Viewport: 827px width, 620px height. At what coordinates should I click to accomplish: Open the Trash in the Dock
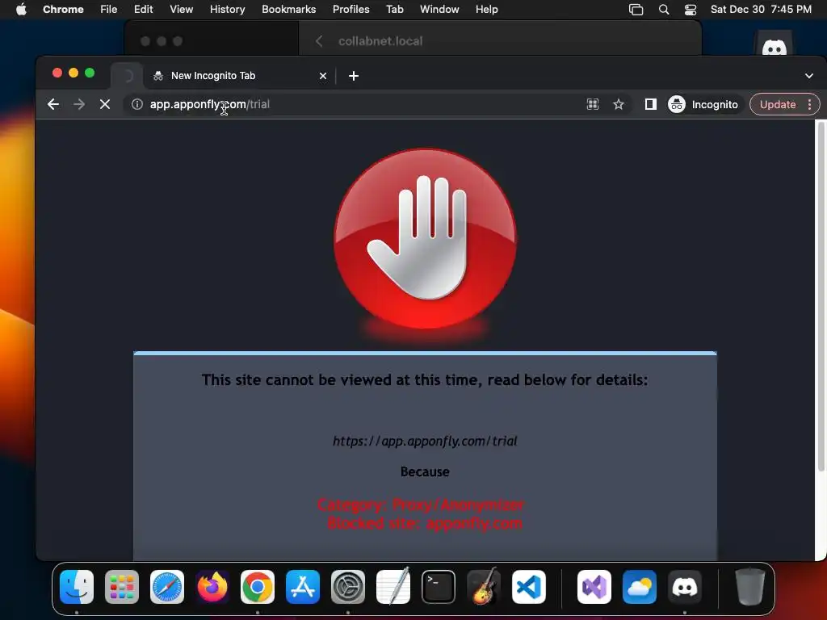pos(749,587)
